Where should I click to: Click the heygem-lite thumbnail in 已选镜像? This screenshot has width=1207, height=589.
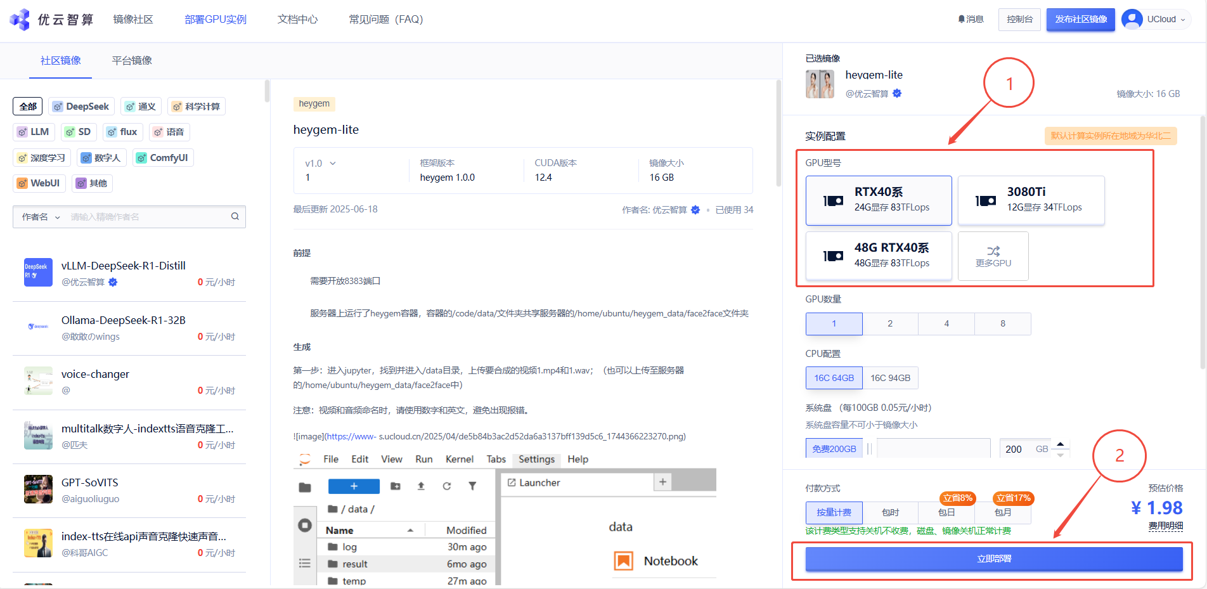[820, 84]
